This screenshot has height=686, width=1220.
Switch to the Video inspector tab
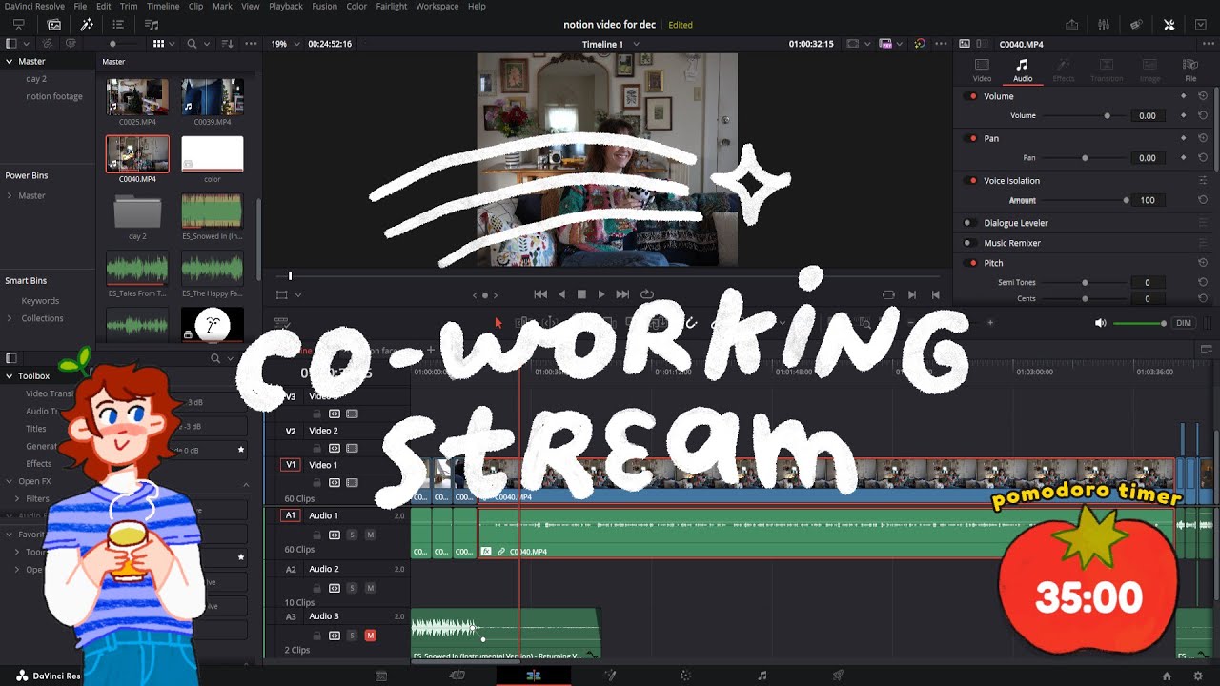point(982,70)
